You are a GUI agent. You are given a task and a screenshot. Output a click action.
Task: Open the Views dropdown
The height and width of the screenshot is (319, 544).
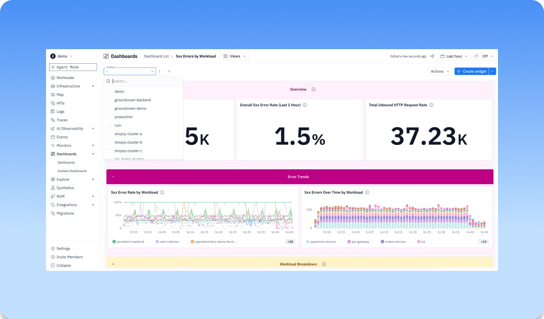point(235,56)
